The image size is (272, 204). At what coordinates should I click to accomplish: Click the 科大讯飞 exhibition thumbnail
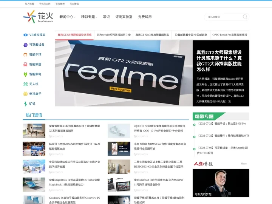(x=34, y=149)
